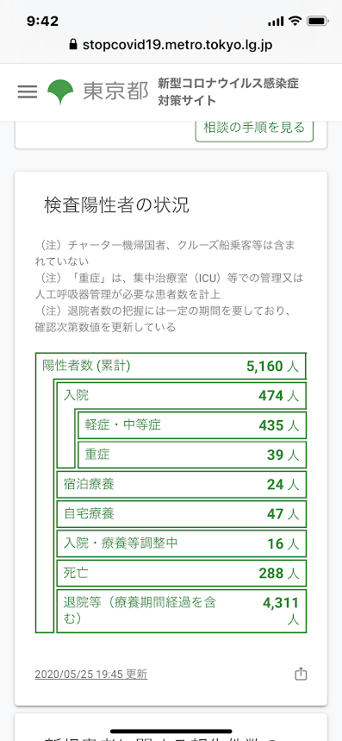Tap the 9:42 clock in status bar
This screenshot has height=741, width=342.
(x=42, y=22)
